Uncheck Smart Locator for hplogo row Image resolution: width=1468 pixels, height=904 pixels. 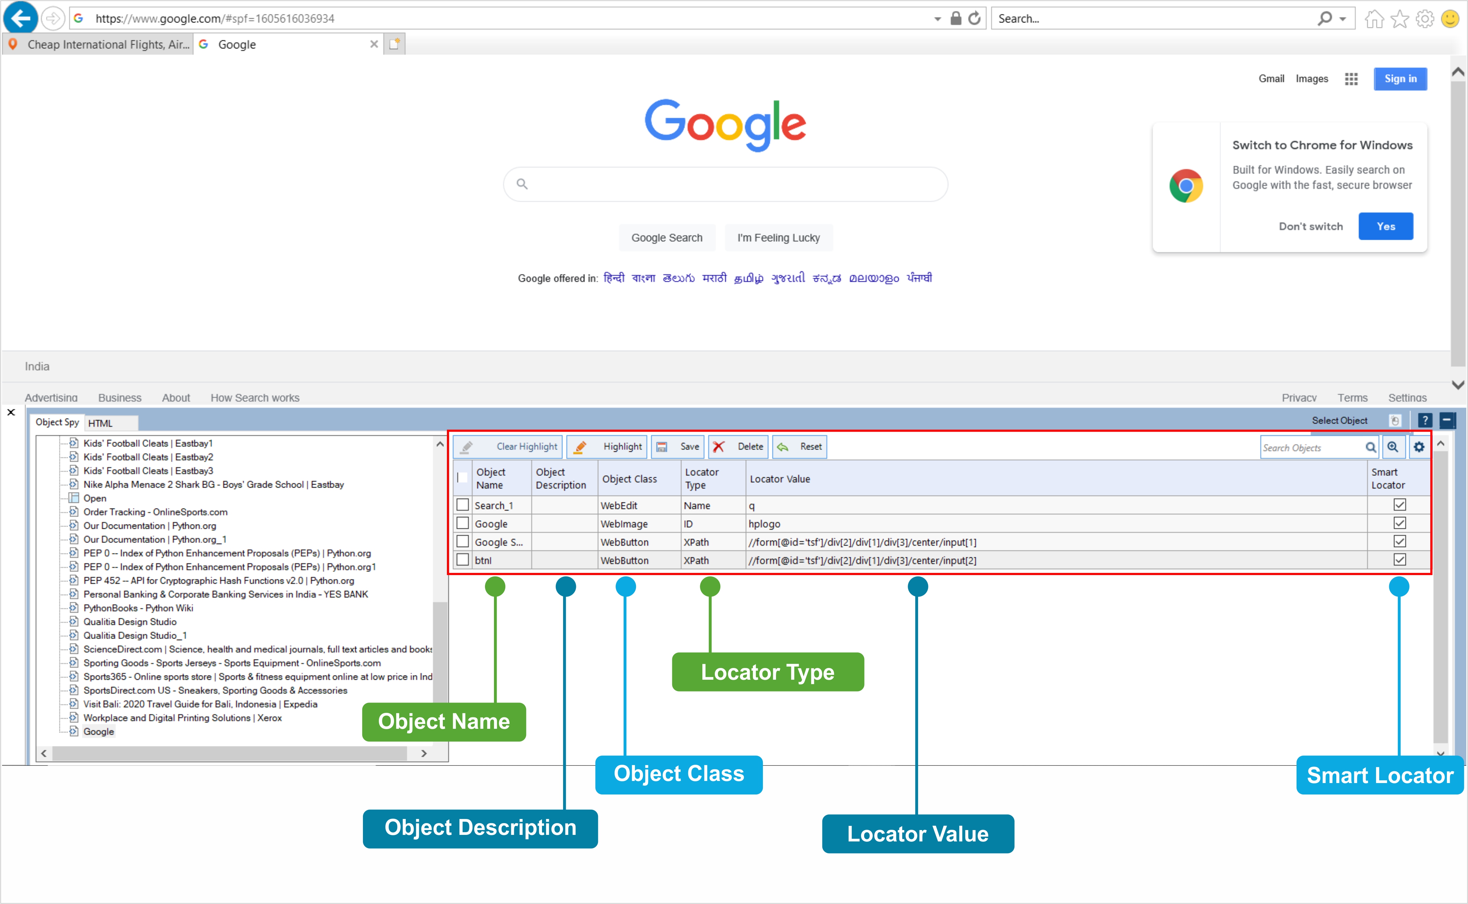coord(1399,523)
